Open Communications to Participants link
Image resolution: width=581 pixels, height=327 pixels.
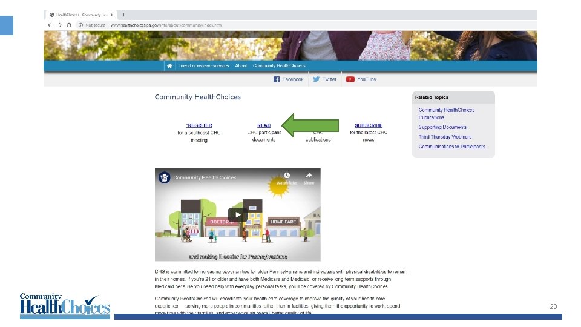click(x=451, y=147)
